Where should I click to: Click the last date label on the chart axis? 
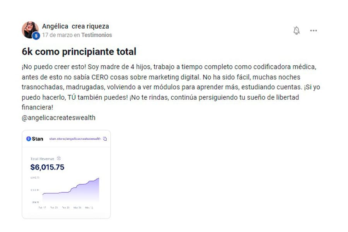click(x=89, y=208)
